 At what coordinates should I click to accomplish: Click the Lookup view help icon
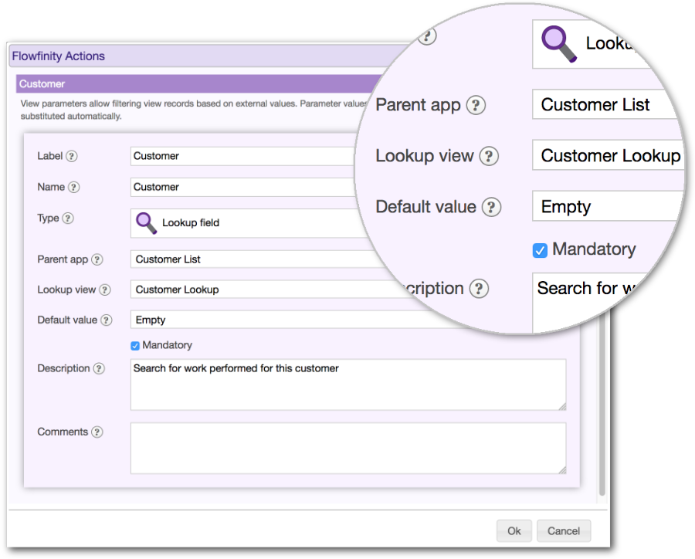(x=104, y=290)
